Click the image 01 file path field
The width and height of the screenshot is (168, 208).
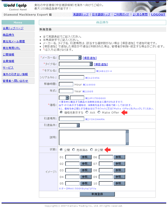[x=72, y=157]
